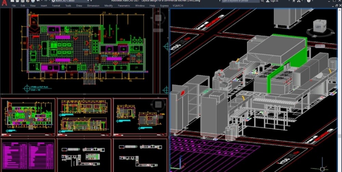The height and width of the screenshot is (172, 342).
Task: Open the File menu
Action: point(14,6)
